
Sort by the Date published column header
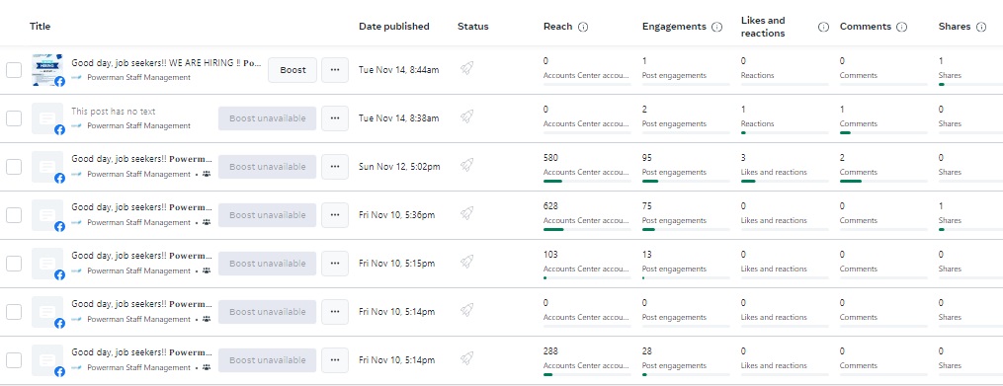click(x=393, y=27)
